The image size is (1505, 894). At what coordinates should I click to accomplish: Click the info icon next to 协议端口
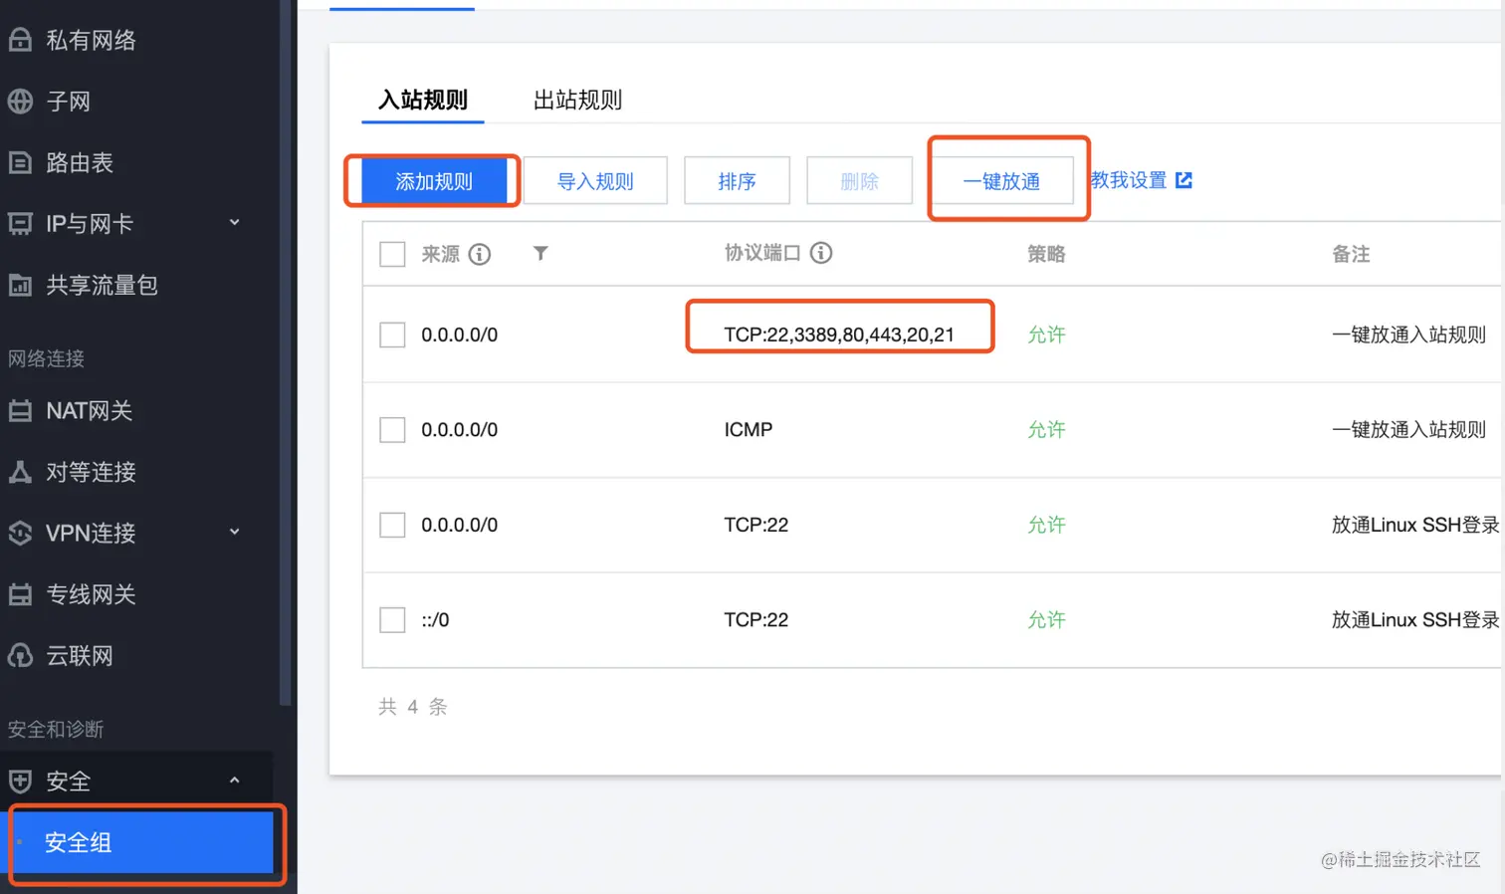[820, 252]
